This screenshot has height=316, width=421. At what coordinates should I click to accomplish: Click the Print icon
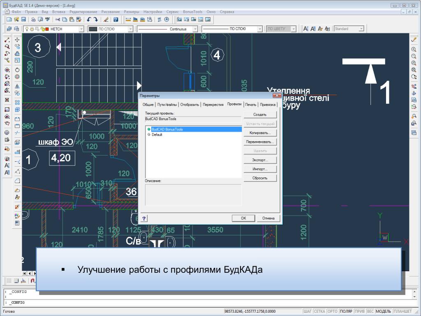point(33,19)
